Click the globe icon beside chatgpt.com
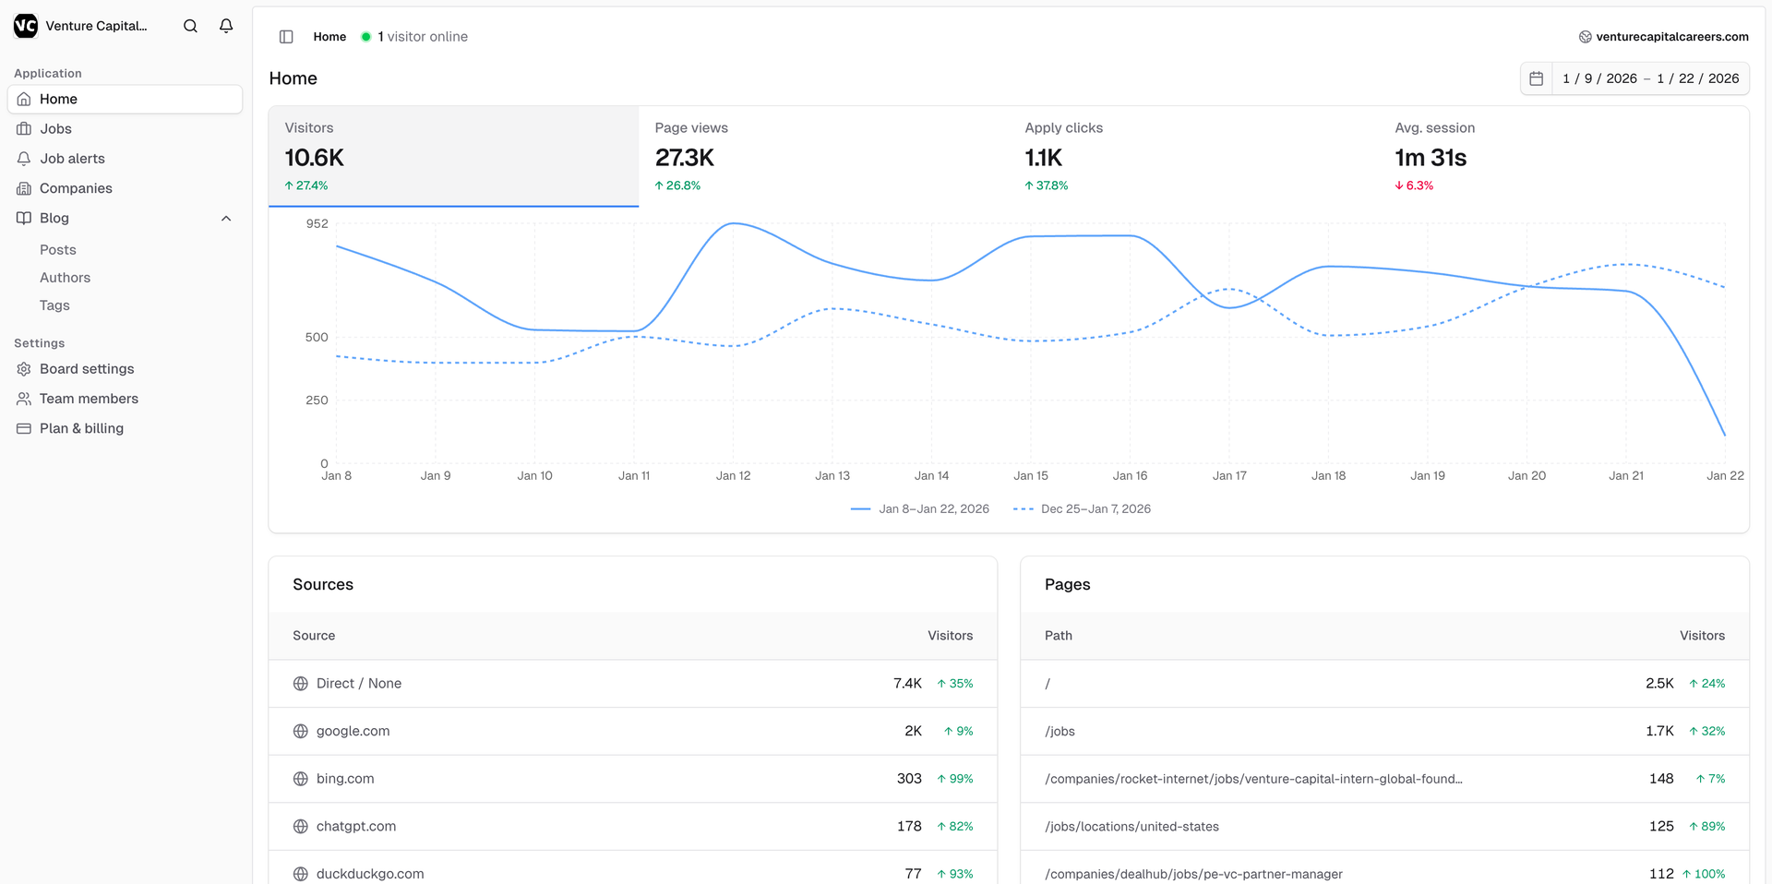1772x884 pixels. [300, 827]
